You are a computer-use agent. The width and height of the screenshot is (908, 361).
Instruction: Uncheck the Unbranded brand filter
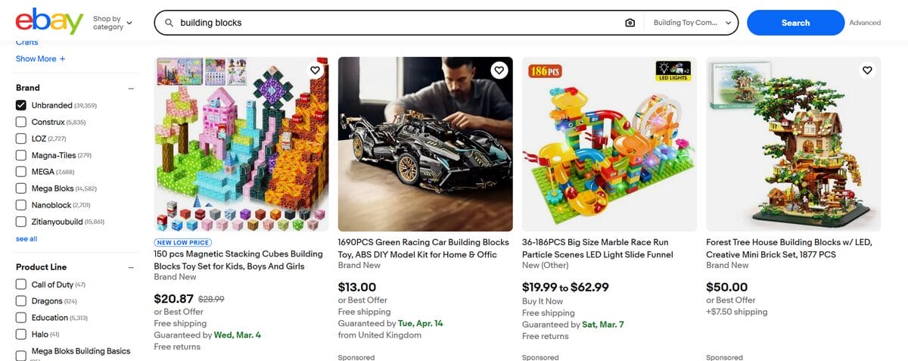tap(21, 105)
